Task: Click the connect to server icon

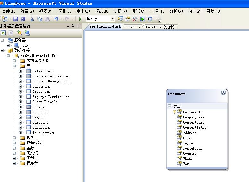Action: [27, 33]
